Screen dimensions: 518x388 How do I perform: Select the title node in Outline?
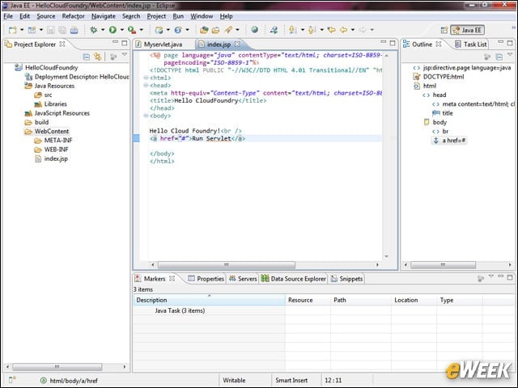[x=443, y=113]
